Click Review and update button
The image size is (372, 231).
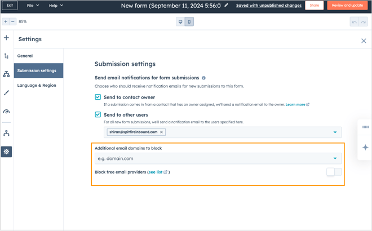click(347, 5)
